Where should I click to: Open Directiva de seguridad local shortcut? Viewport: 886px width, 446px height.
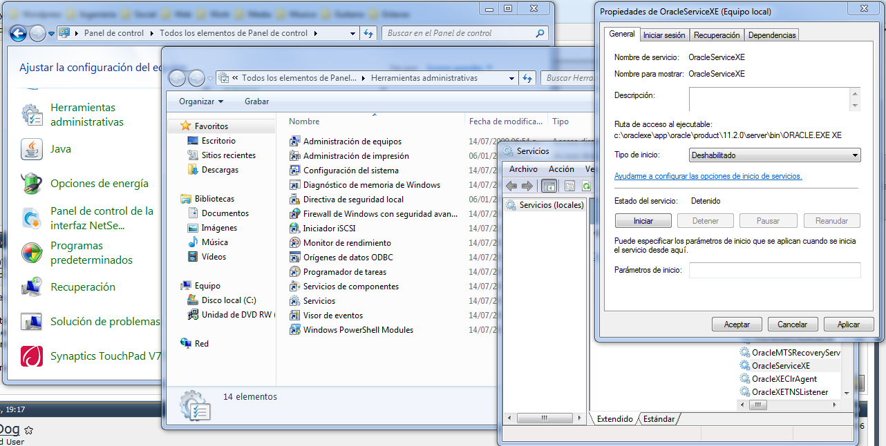353,200
